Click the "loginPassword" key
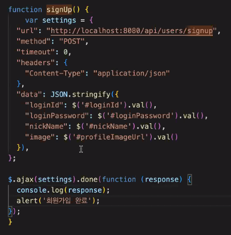 [57, 116]
